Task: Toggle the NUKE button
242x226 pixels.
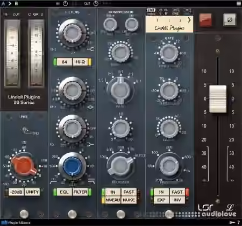Action: pos(129,200)
